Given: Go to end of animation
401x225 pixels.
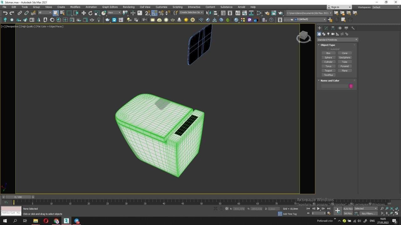Looking at the screenshot, I should pyautogui.click(x=329, y=208).
